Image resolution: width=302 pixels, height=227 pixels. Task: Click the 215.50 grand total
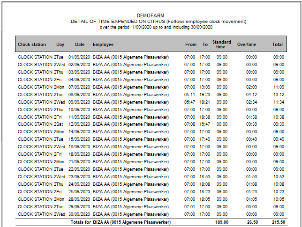(x=279, y=222)
